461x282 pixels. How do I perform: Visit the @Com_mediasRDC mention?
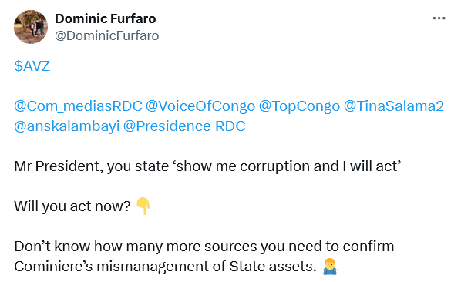[78, 106]
